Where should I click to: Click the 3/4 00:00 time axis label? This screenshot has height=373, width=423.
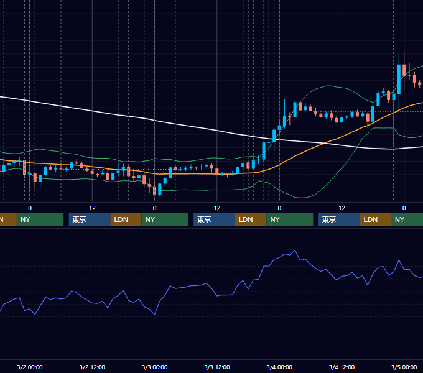pos(279,367)
